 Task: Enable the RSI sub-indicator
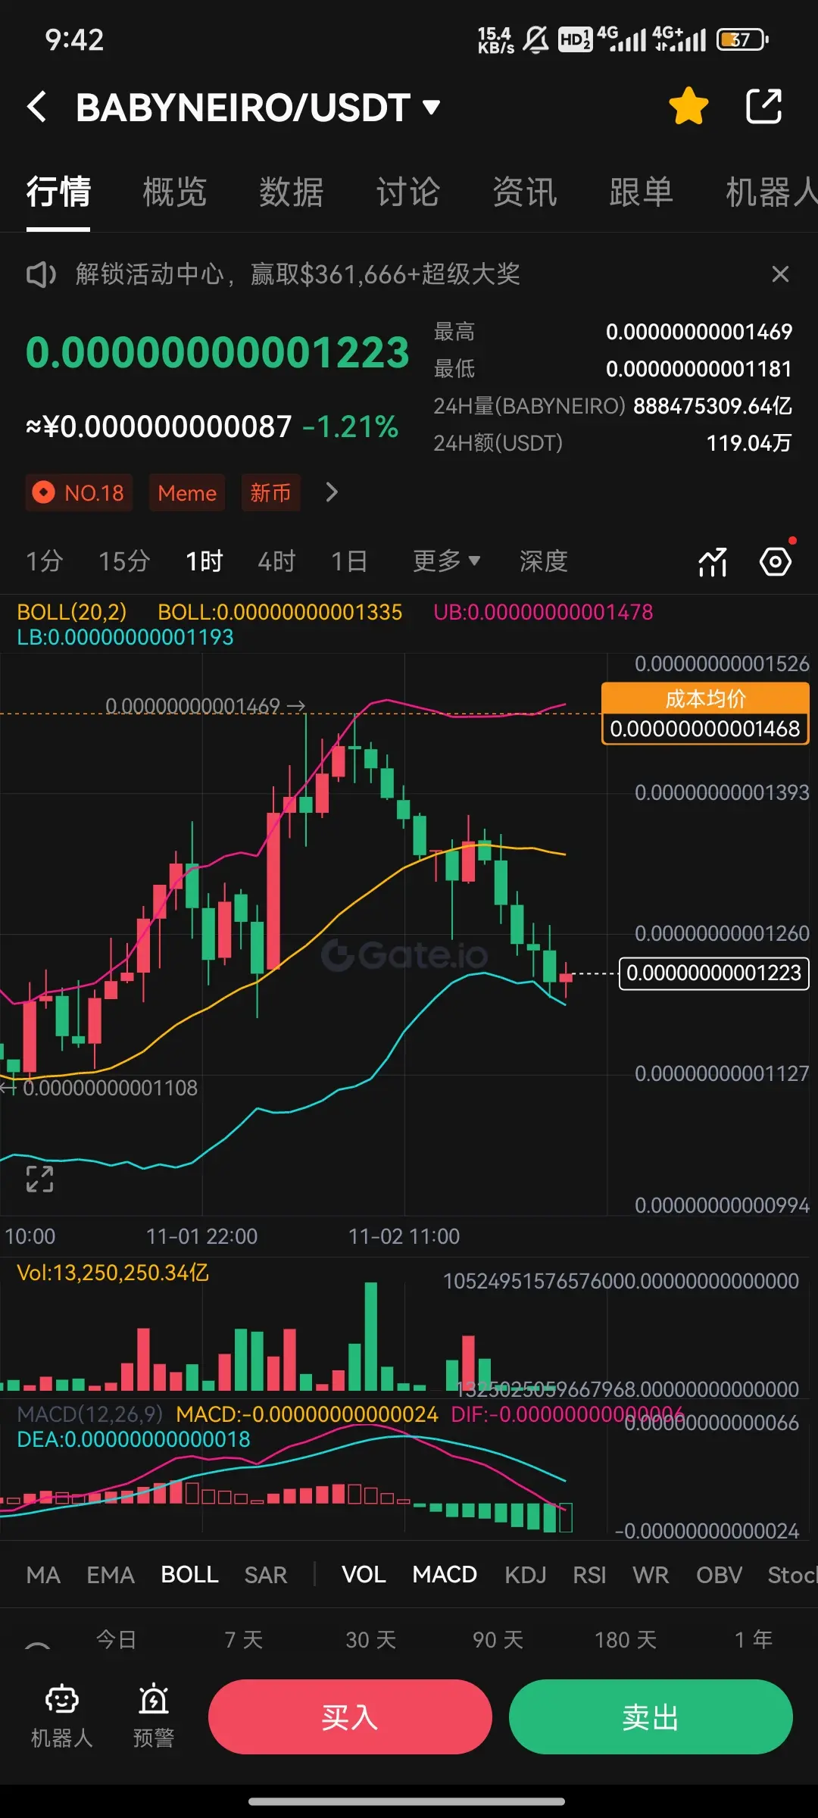pos(589,1575)
